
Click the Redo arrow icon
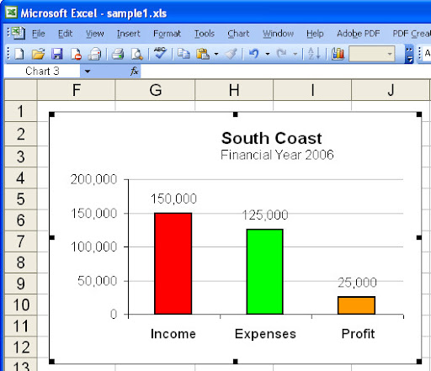coord(281,54)
